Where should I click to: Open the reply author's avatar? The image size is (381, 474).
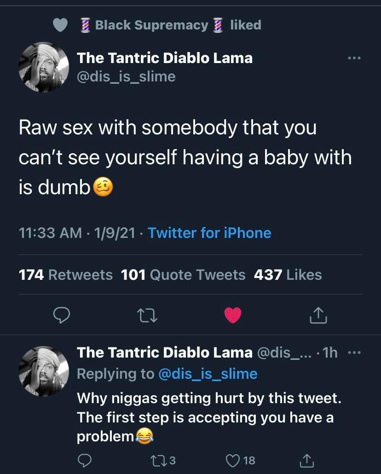(x=44, y=371)
